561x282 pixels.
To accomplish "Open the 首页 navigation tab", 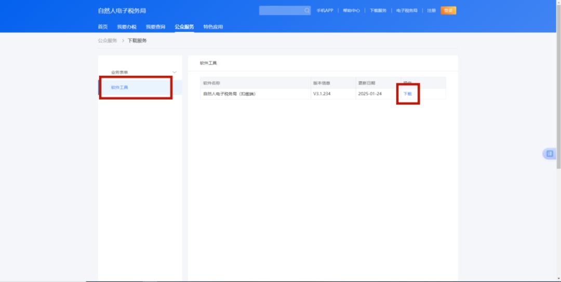I will (103, 26).
